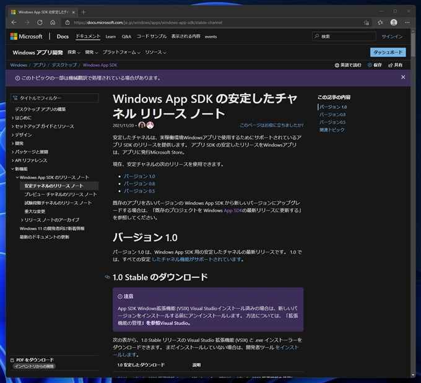
Task: Click the scrollbar down arrow
Action: [413, 375]
